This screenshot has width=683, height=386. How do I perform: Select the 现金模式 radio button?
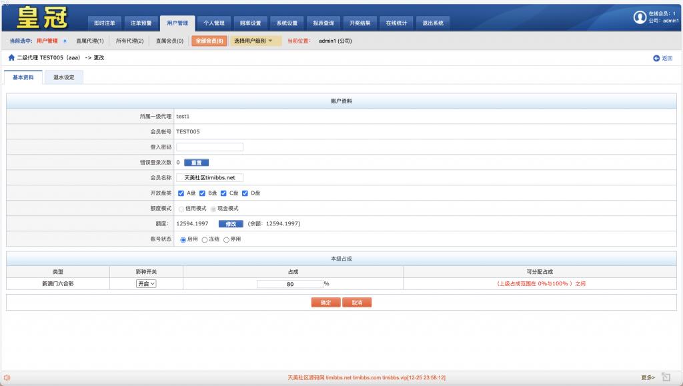pyautogui.click(x=213, y=209)
